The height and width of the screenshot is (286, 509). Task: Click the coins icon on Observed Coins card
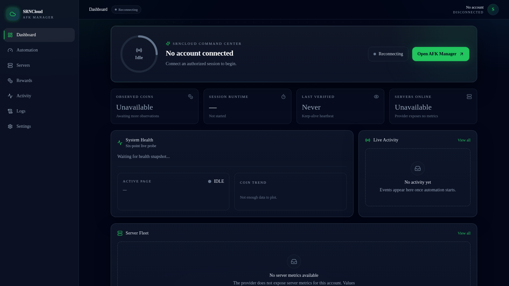191,97
